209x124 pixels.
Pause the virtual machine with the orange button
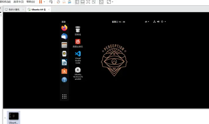point(41,2)
